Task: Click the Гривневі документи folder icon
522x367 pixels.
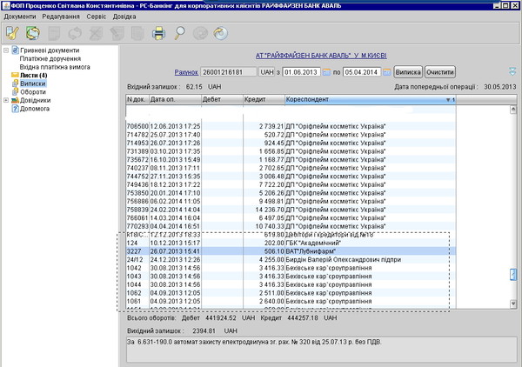Action: 15,50
